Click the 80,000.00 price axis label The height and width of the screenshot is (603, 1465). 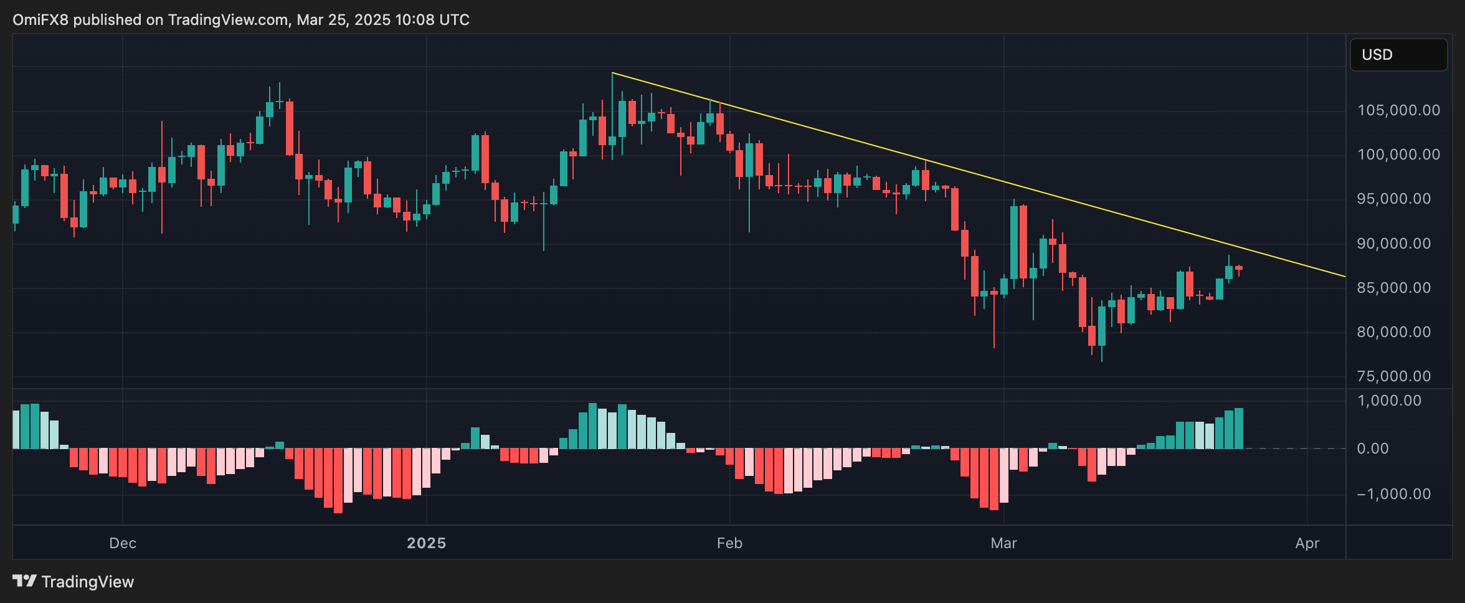1398,332
